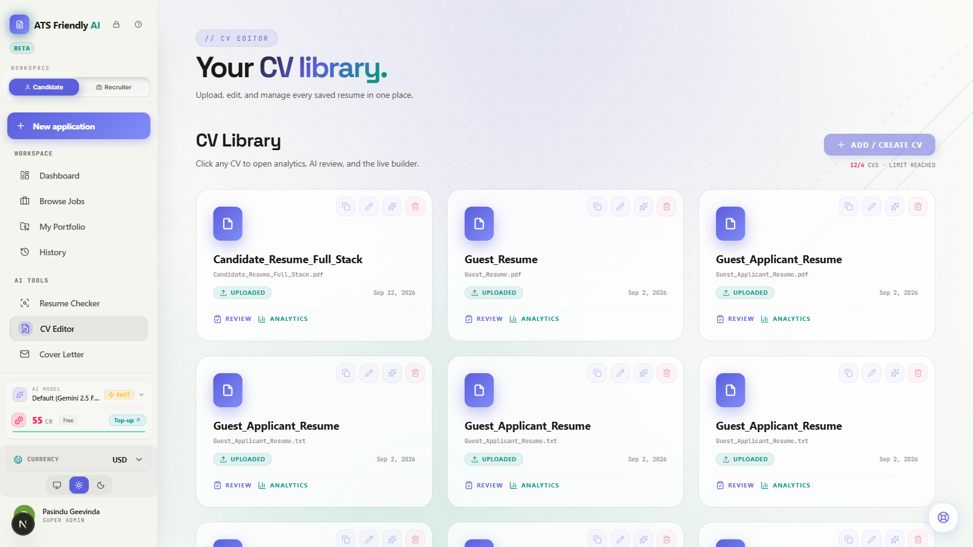Viewport: 973px width, 547px height.
Task: Go to Browse Jobs
Action: point(78,201)
